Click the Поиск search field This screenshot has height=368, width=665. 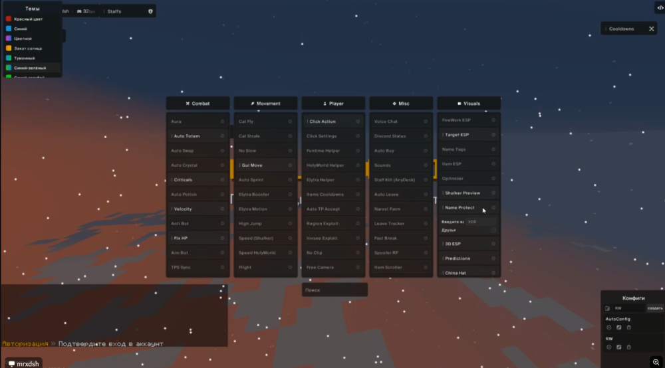pos(334,290)
